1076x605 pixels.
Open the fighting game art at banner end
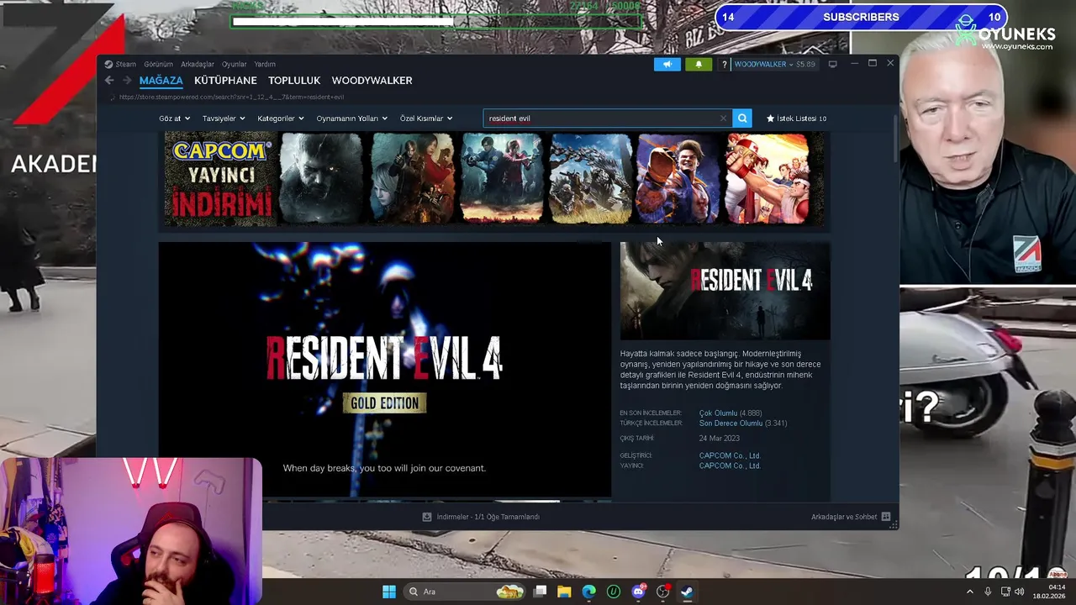[767, 179]
